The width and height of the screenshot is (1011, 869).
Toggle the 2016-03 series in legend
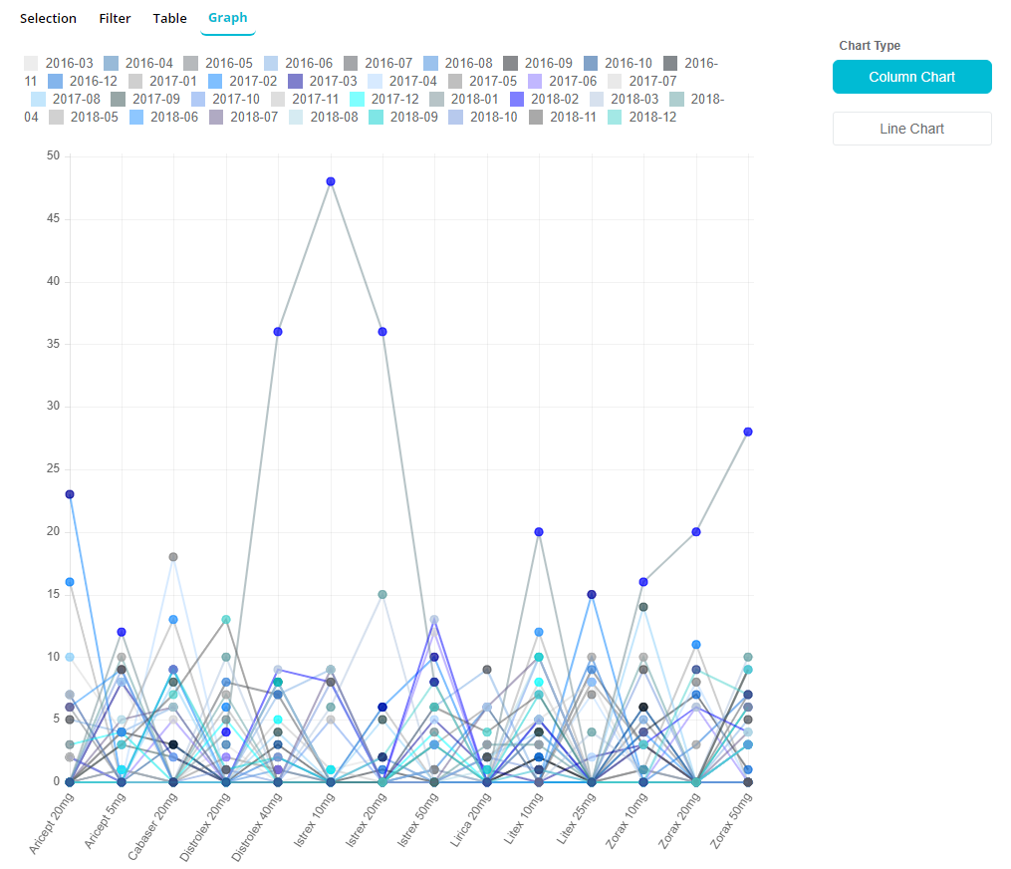coord(70,63)
